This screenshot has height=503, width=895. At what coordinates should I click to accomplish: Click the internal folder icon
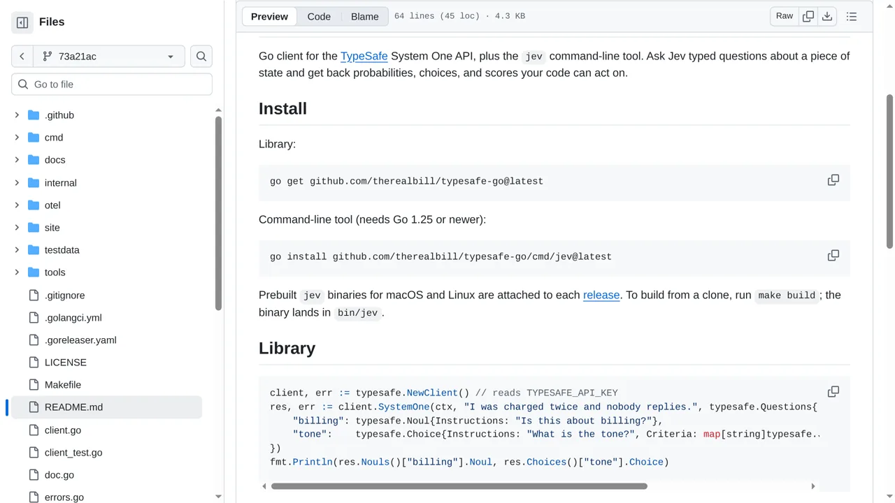(34, 183)
